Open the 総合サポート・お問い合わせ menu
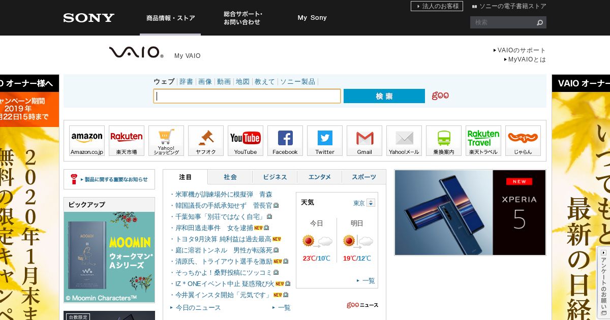This screenshot has width=610, height=320. (243, 18)
